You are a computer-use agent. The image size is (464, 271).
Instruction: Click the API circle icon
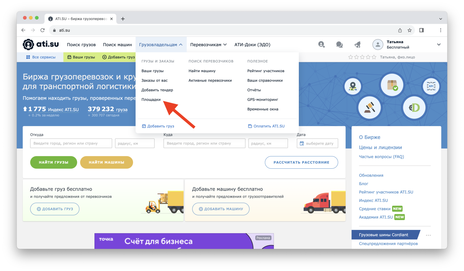[x=431, y=86]
